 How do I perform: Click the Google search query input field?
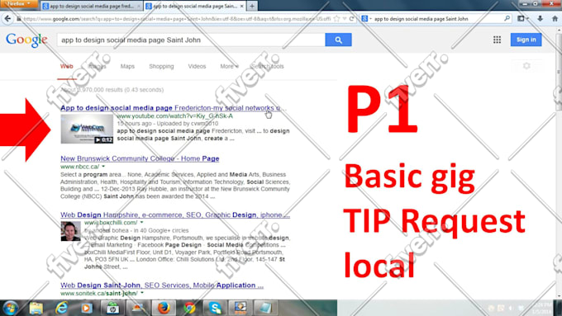pos(191,40)
